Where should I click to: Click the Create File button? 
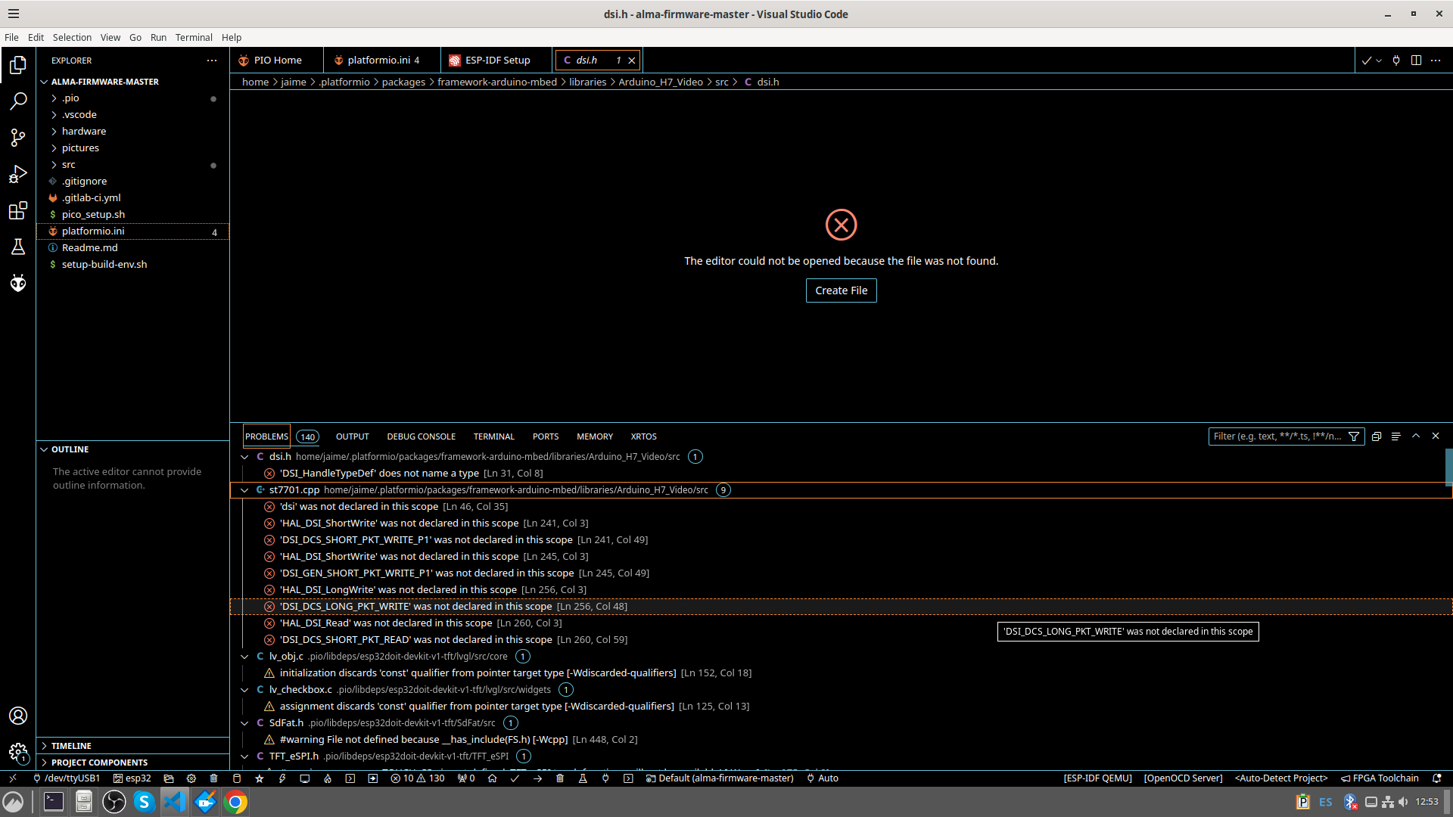pos(840,290)
